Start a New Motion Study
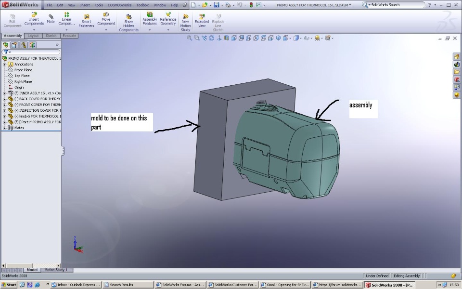Screen dimensions: 462x289 185,23
